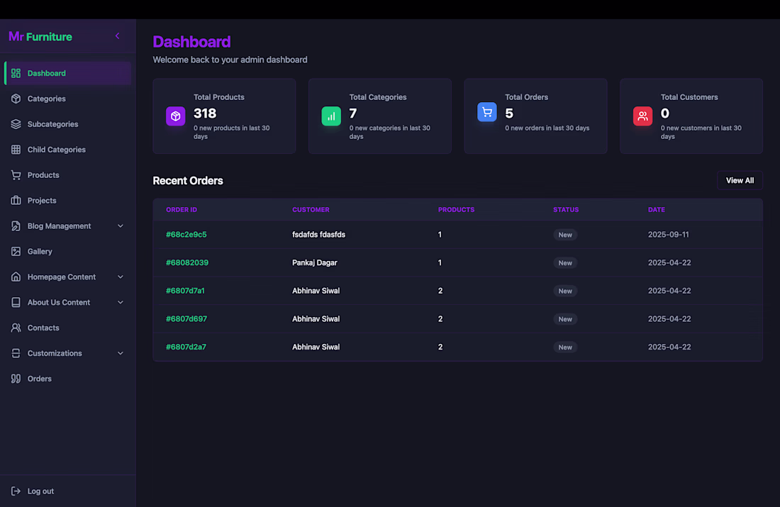
Task: Click the View All button
Action: coord(740,181)
